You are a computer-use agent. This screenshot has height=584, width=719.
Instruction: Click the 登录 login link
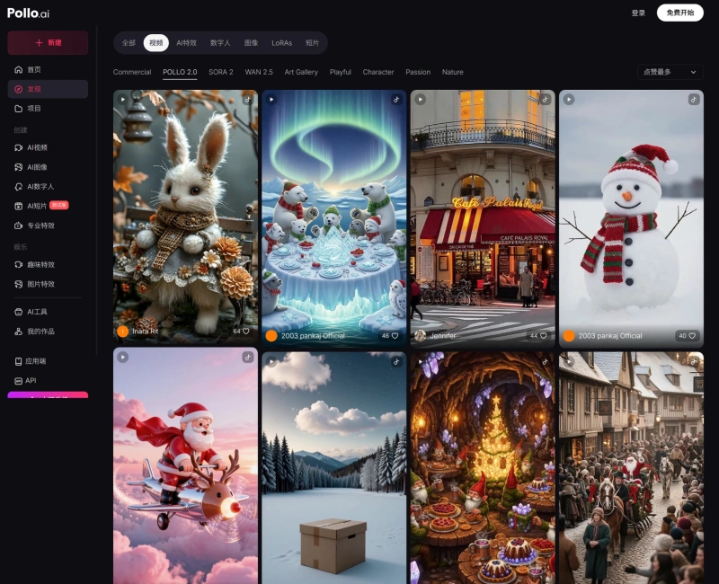[638, 13]
